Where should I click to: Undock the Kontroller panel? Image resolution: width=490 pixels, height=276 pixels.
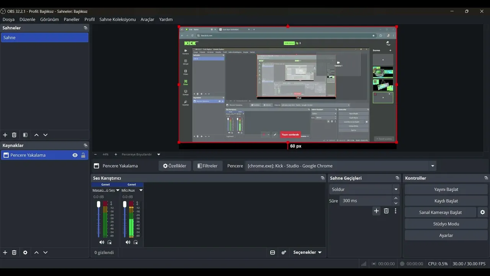click(486, 178)
